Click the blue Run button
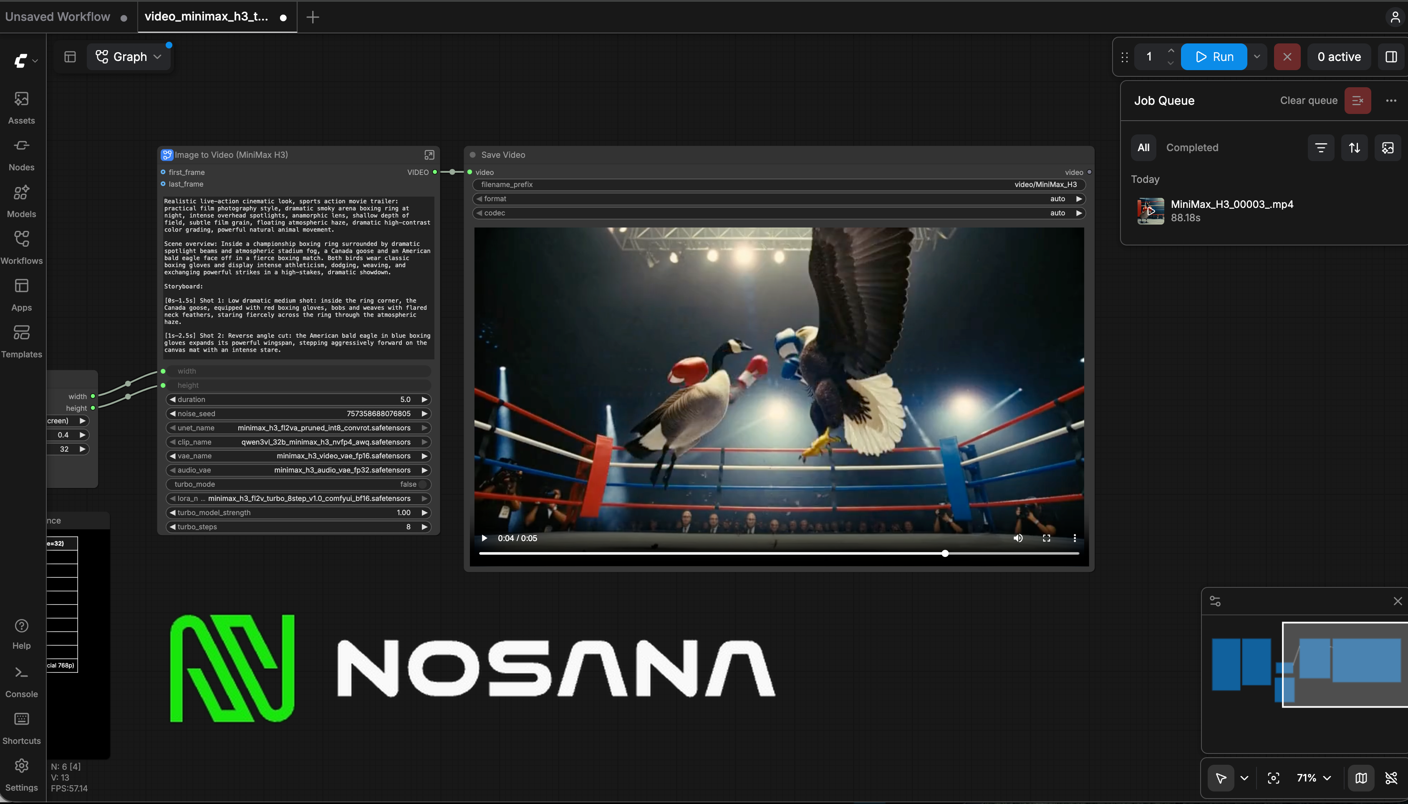 coord(1214,57)
